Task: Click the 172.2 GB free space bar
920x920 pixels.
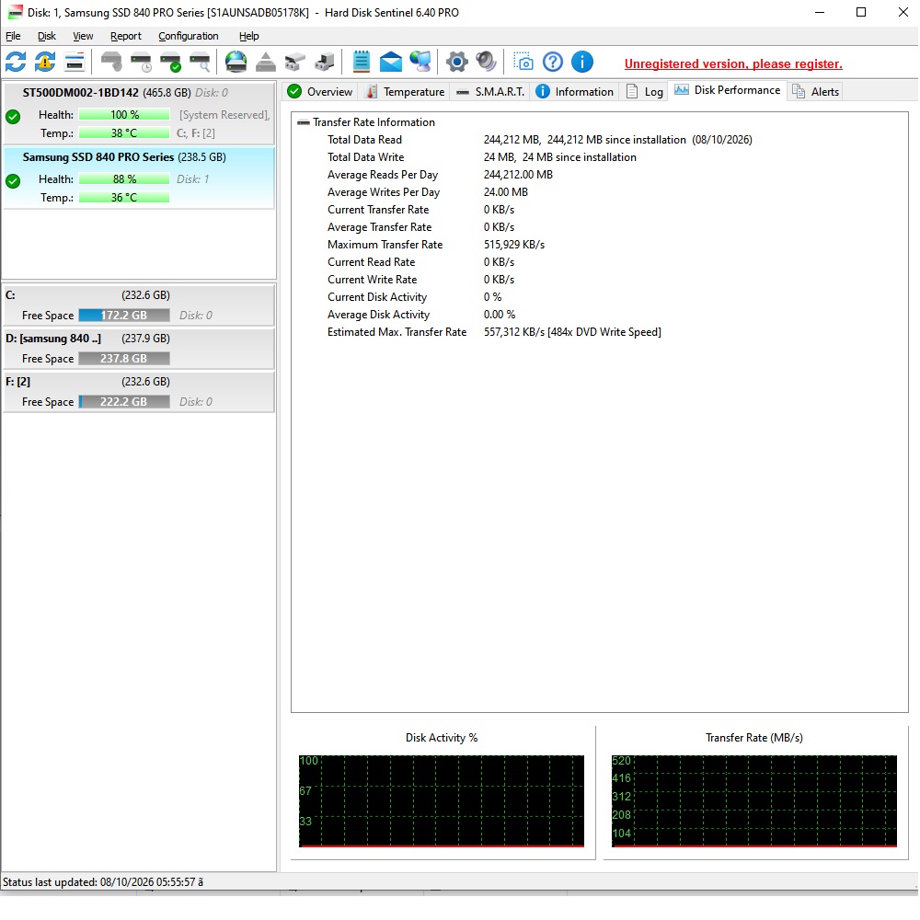Action: coord(124,315)
